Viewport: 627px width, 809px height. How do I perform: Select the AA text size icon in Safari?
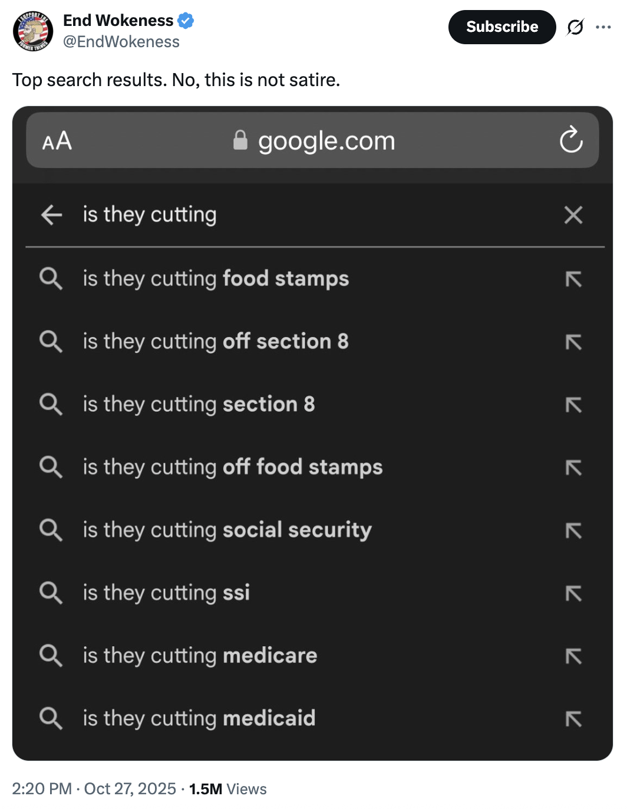click(57, 140)
